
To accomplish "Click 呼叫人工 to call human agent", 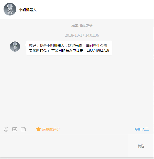I will point(142,129).
